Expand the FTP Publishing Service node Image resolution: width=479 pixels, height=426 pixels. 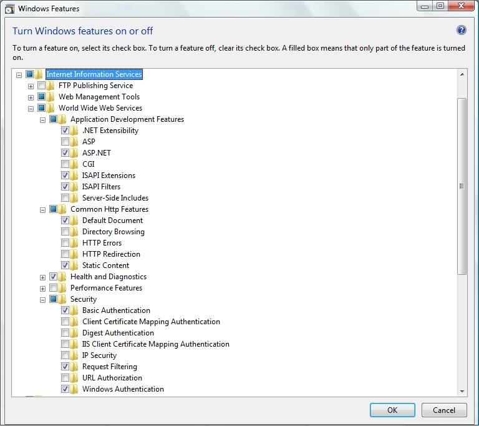pos(31,86)
